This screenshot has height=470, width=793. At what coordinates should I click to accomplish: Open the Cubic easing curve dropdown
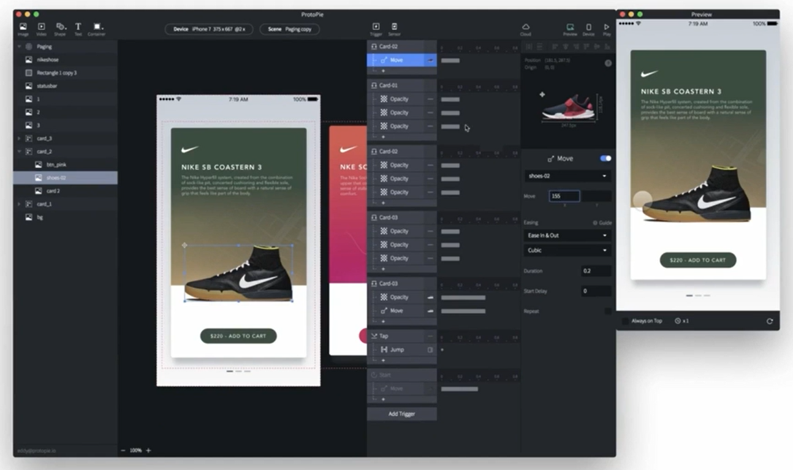567,250
